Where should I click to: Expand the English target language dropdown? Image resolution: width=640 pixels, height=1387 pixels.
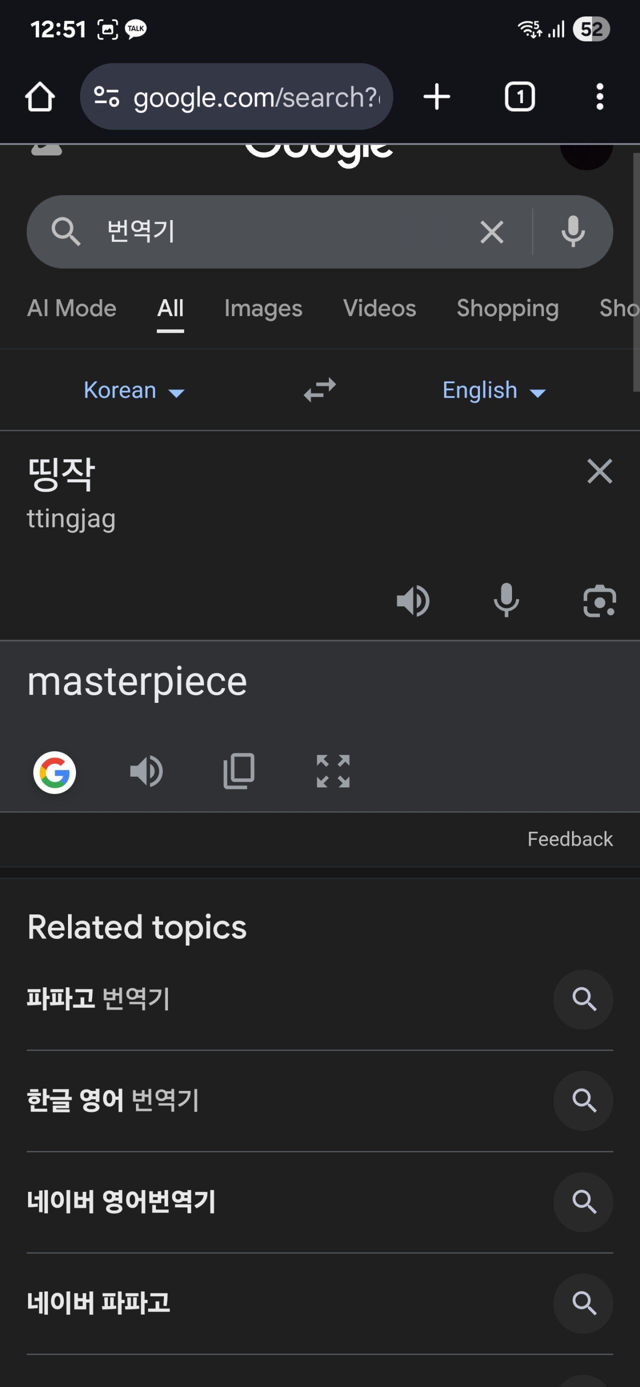(494, 390)
